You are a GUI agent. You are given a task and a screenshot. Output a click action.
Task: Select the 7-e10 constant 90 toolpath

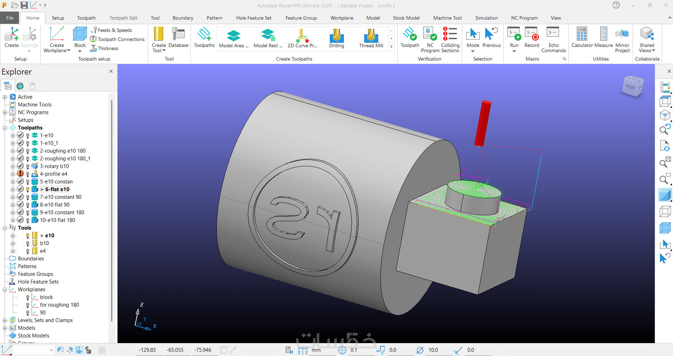coord(61,197)
